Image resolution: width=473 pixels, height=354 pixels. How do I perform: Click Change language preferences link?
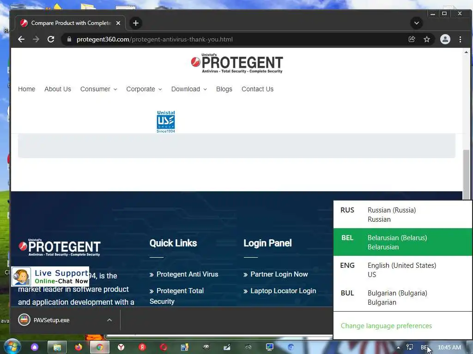(386, 326)
